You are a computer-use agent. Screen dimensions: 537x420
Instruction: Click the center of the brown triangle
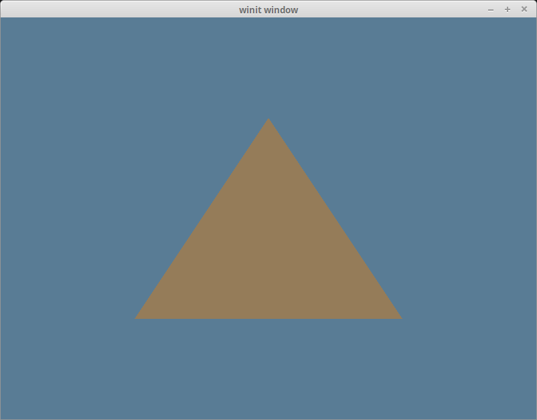[x=268, y=251]
